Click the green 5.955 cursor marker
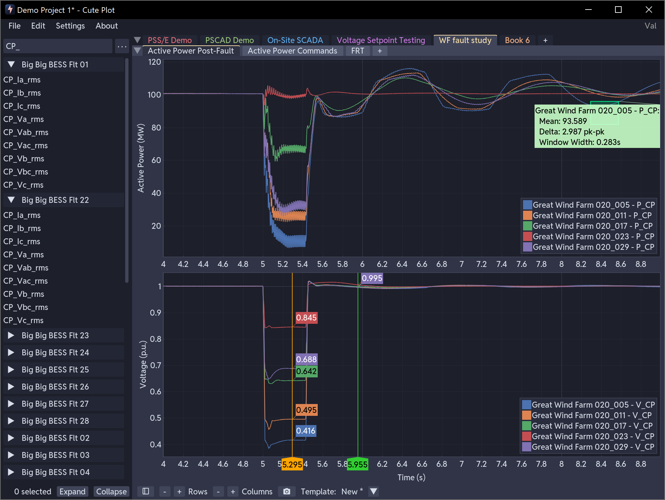The image size is (665, 500). (357, 464)
